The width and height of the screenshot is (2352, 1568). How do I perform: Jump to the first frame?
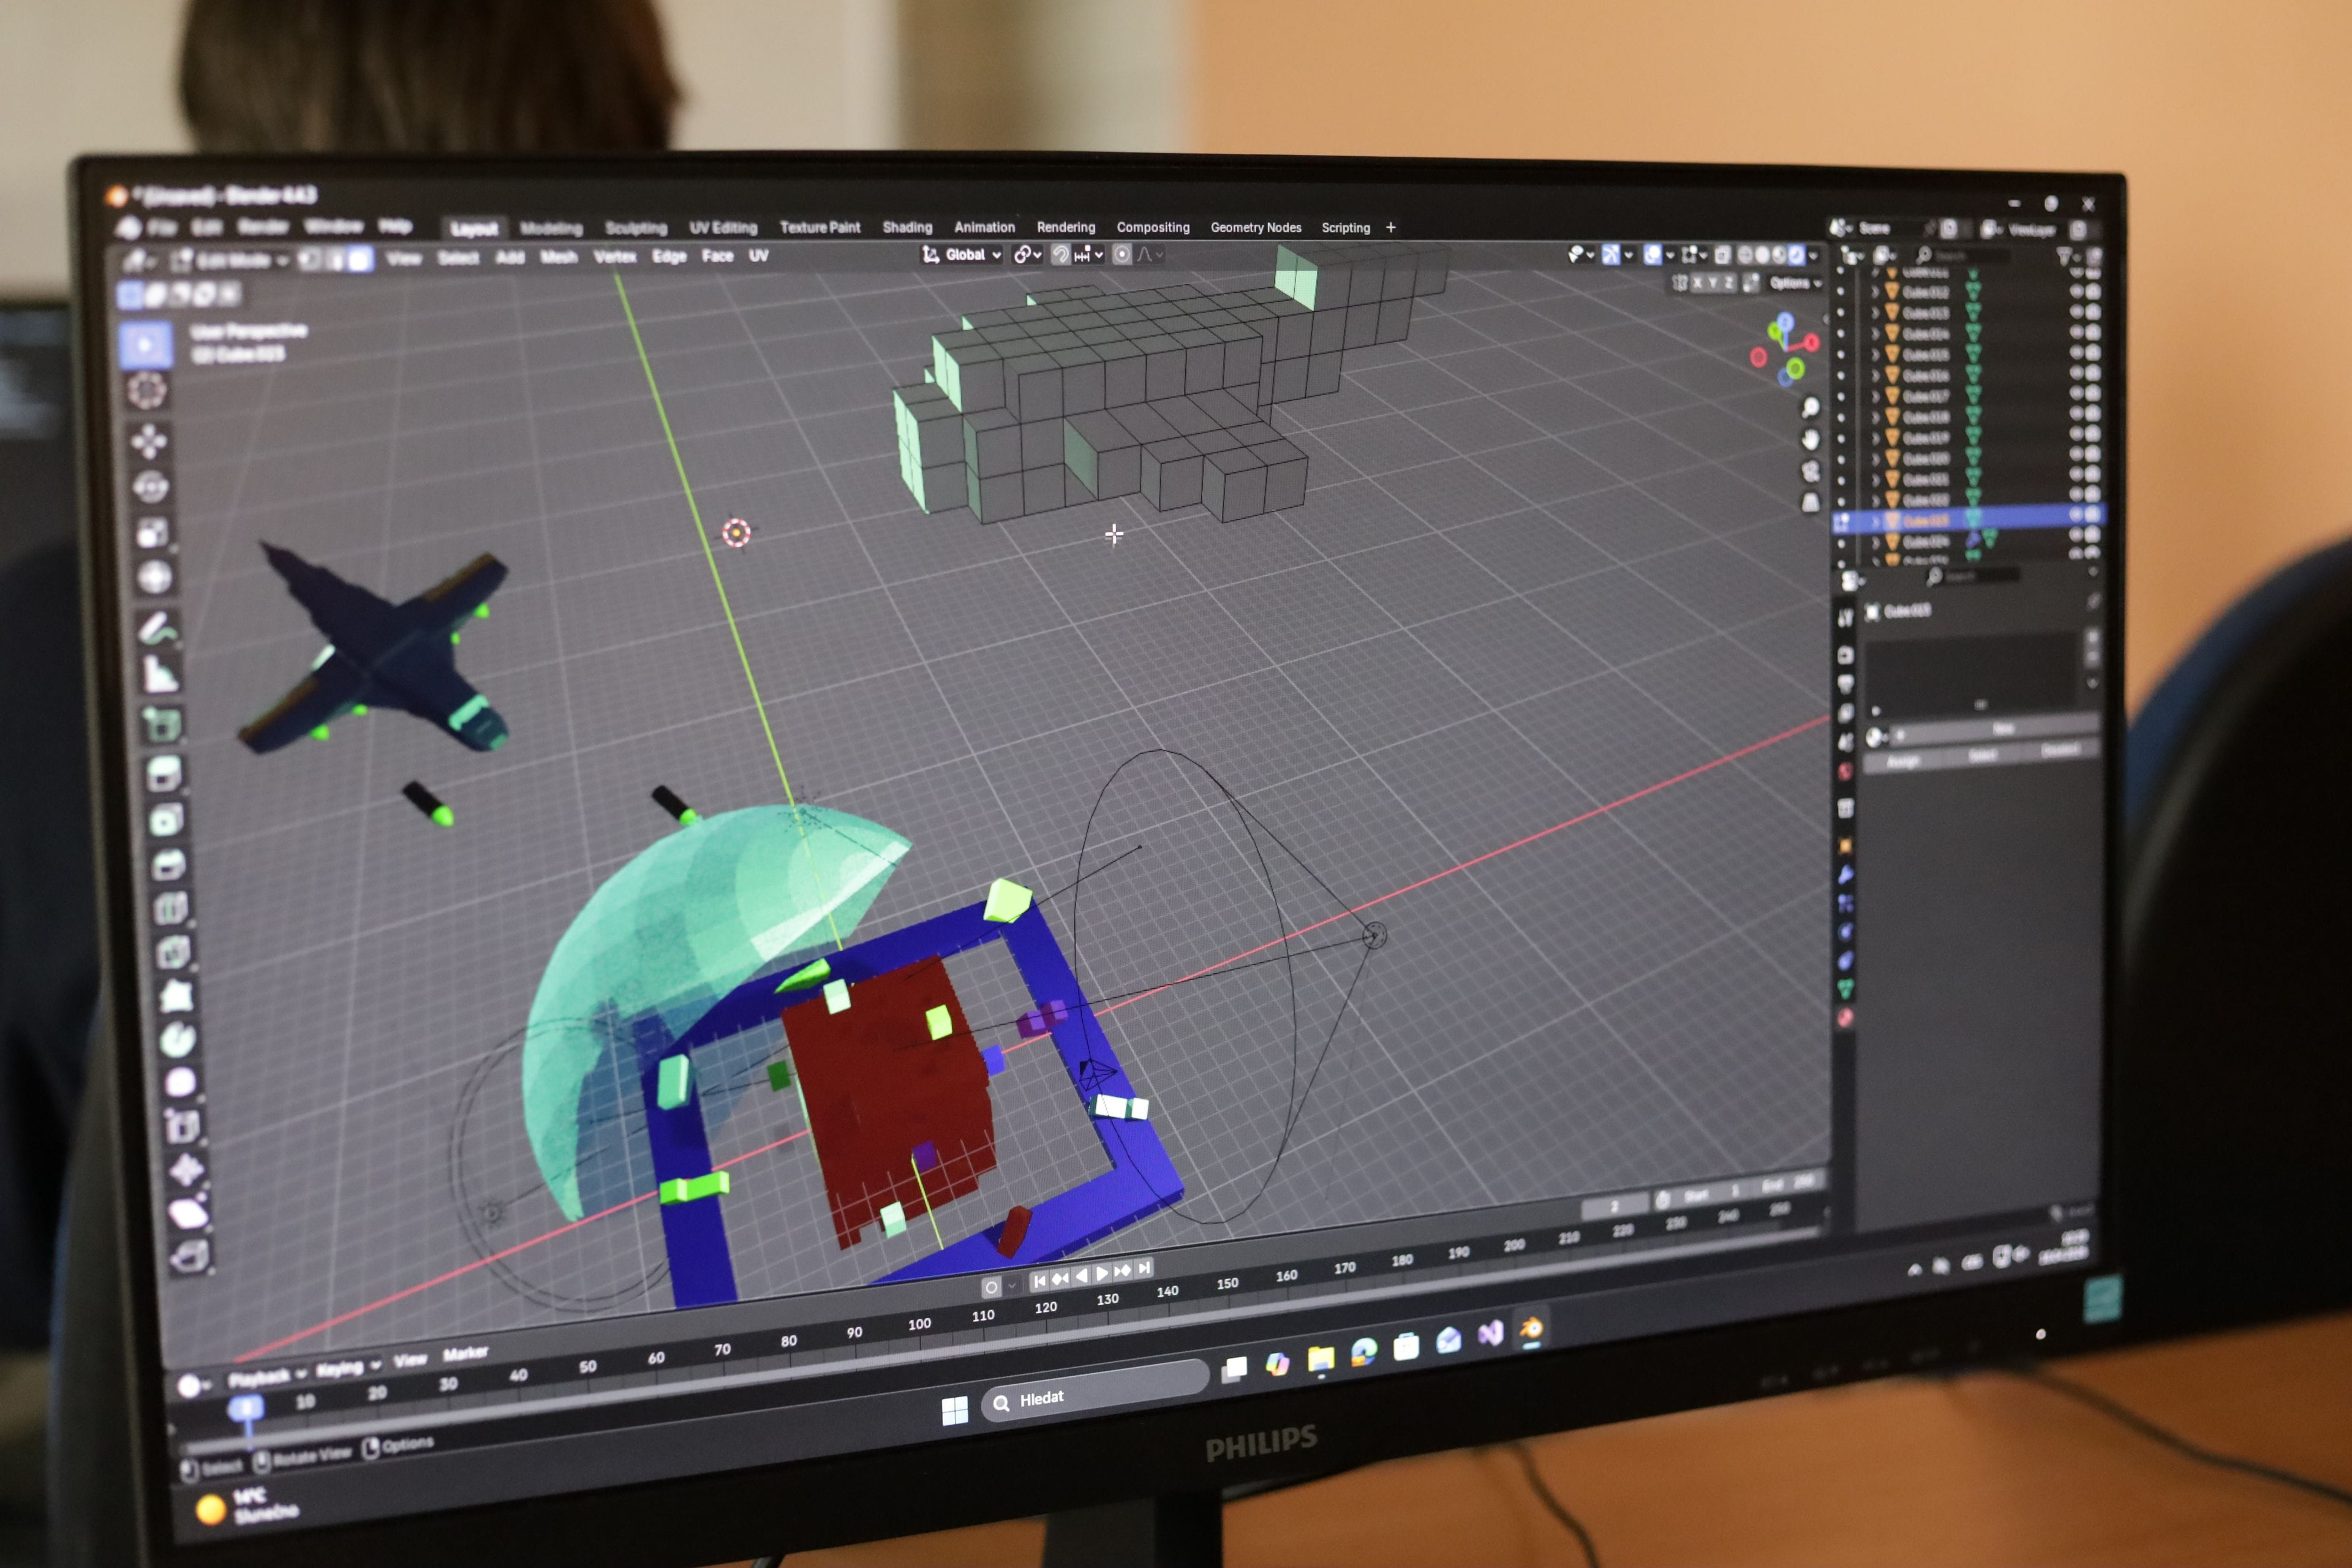point(1039,1281)
